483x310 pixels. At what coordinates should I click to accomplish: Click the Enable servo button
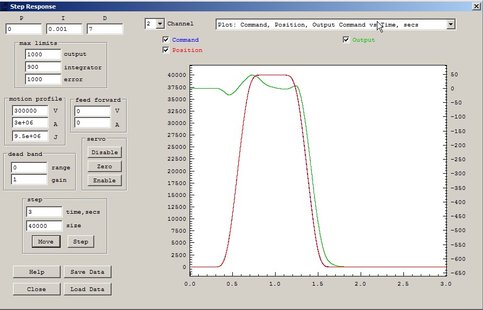(x=105, y=180)
